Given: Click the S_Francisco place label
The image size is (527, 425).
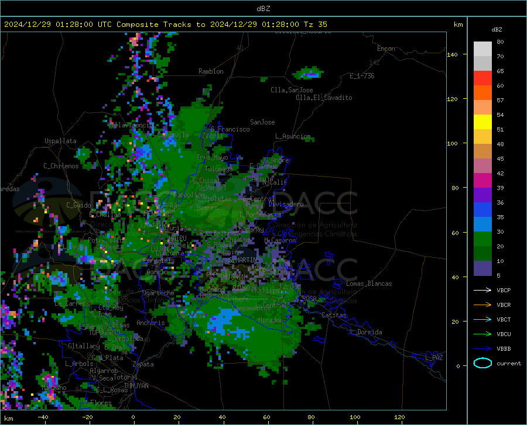Looking at the screenshot, I should pos(230,129).
